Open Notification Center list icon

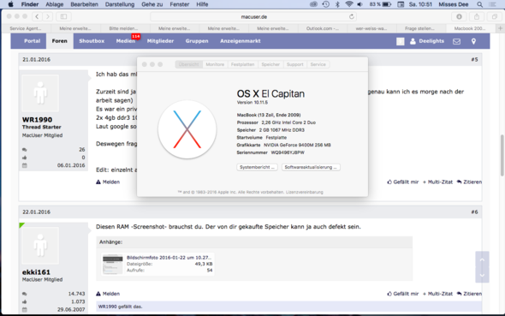click(492, 4)
